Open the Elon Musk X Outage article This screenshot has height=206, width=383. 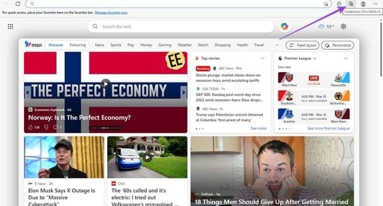point(61,197)
